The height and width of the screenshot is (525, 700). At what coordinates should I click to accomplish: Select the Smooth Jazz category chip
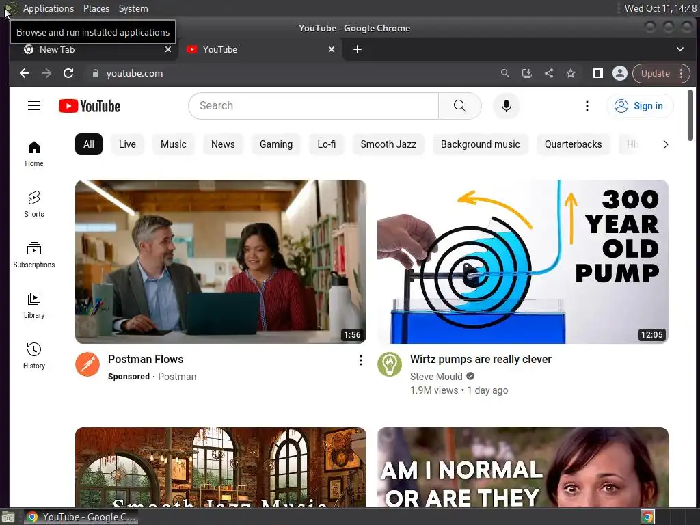click(x=388, y=144)
